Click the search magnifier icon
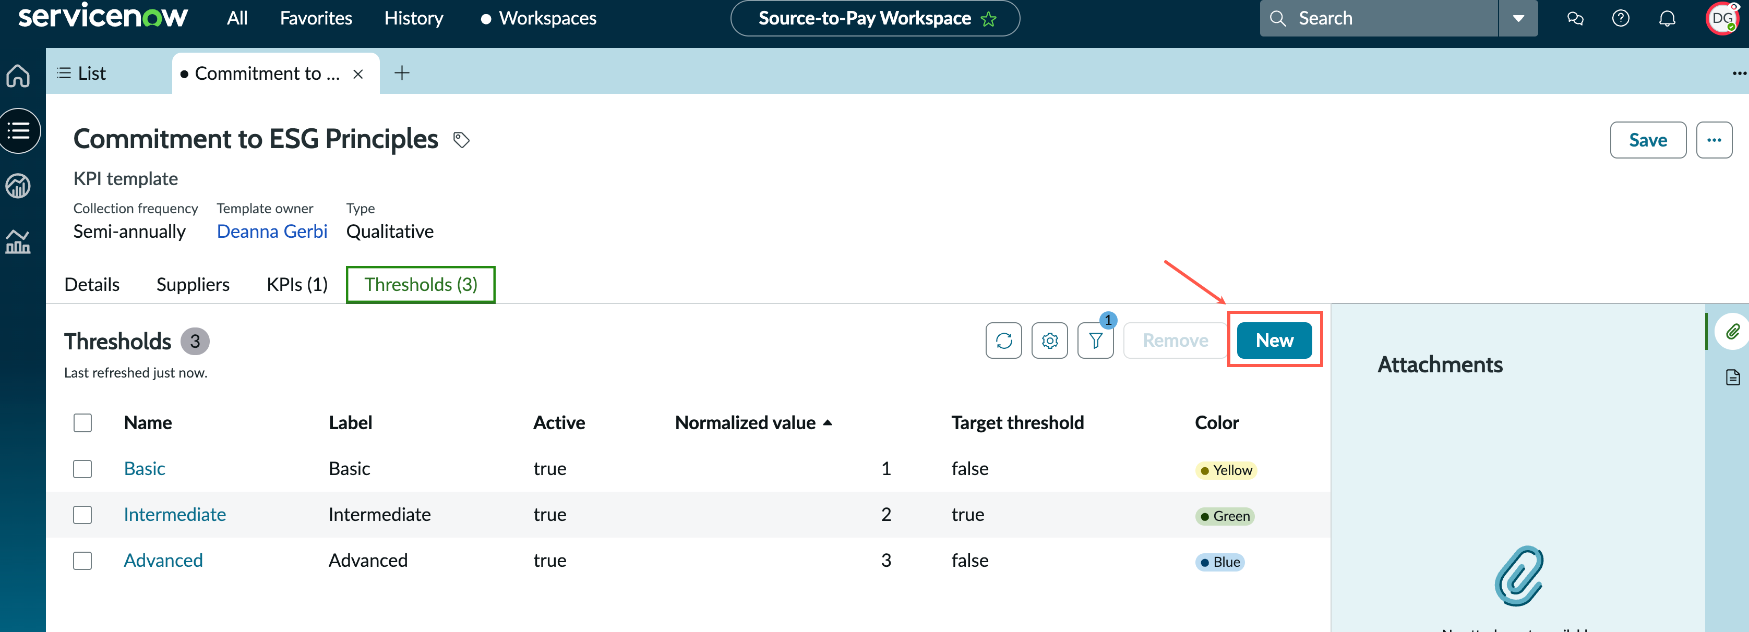1749x632 pixels. point(1278,18)
